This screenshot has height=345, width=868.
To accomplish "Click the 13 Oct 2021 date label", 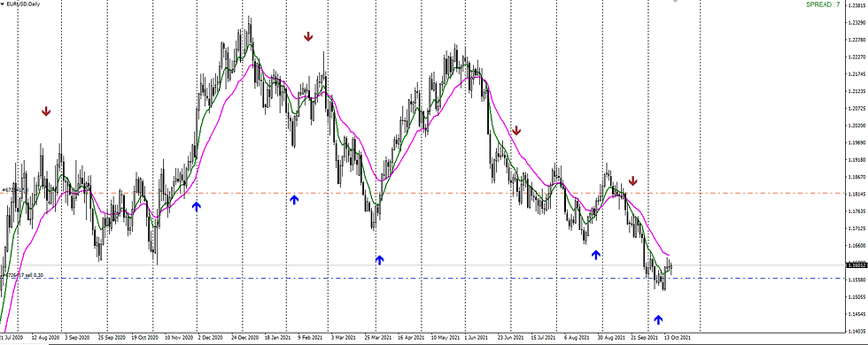I will coord(678,336).
